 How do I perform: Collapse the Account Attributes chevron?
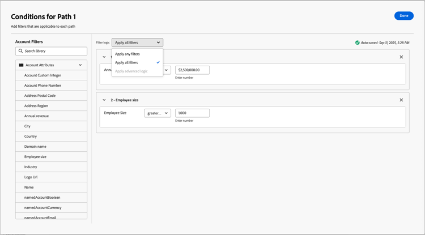pyautogui.click(x=80, y=65)
